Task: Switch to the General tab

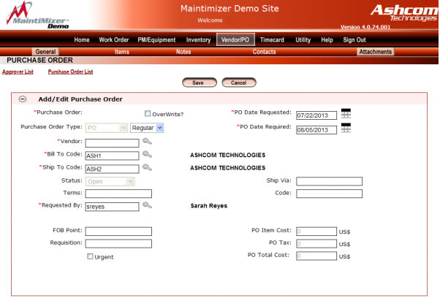Action: (45, 52)
